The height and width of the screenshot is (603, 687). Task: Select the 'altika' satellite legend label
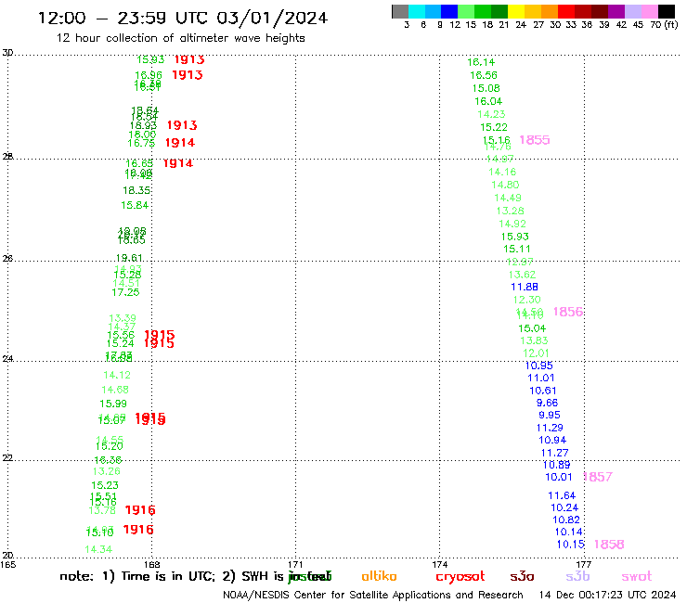pyautogui.click(x=379, y=576)
